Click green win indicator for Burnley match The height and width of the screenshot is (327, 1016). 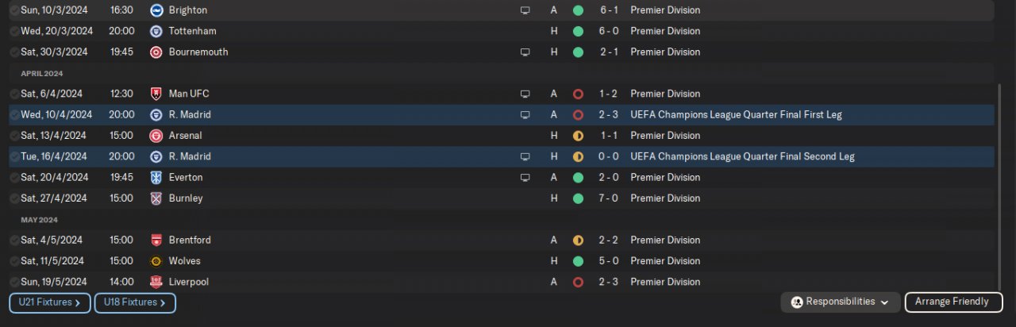point(578,198)
